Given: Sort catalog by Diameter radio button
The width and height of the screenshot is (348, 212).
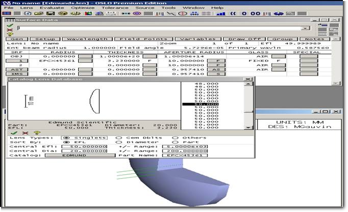Looking at the screenshot, I should 118,142.
